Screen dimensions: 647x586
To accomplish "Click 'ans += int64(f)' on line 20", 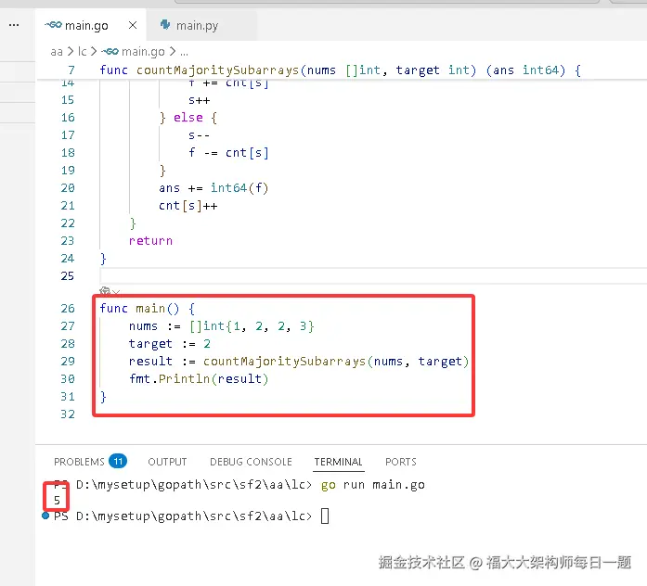I will pyautogui.click(x=214, y=188).
